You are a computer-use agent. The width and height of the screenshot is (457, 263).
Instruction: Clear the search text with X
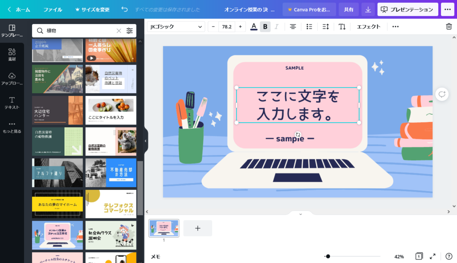[x=119, y=31]
